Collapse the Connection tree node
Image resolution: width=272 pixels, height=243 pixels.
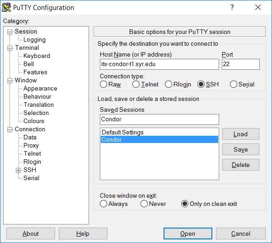click(10, 129)
